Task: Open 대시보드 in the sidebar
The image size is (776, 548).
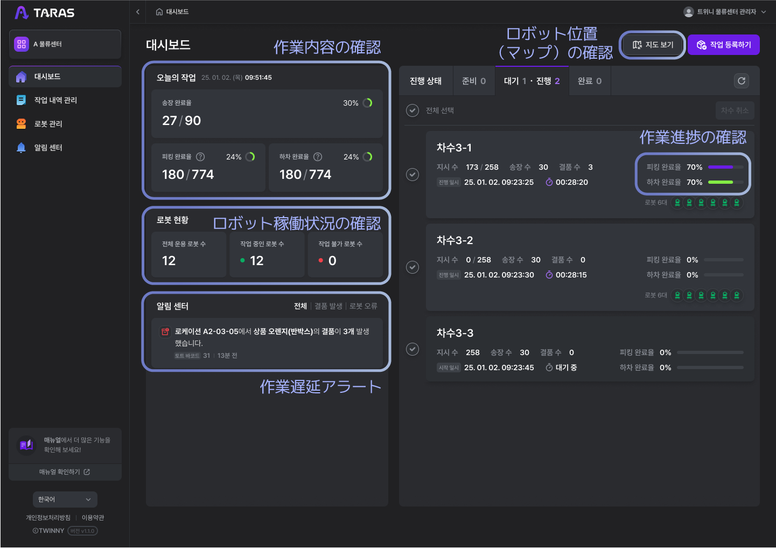Action: [65, 77]
